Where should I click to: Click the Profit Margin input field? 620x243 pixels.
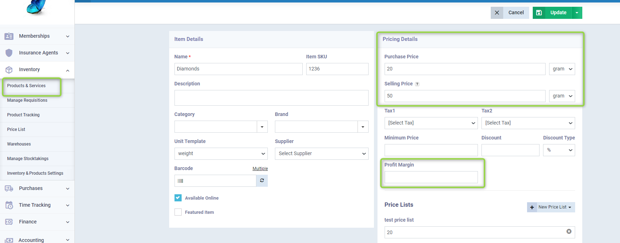pos(431,177)
